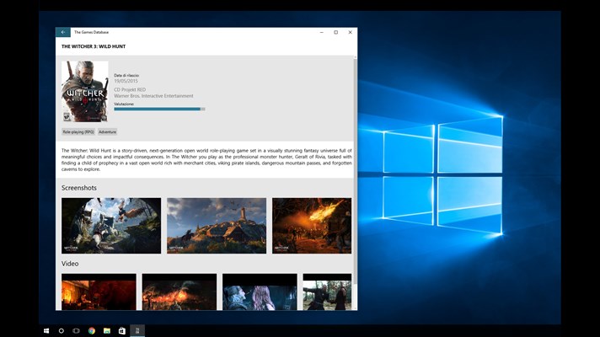Click 'Warner Bros. Interactive Entertainment' publisher text
Viewport: 600px width, 337px height.
153,96
